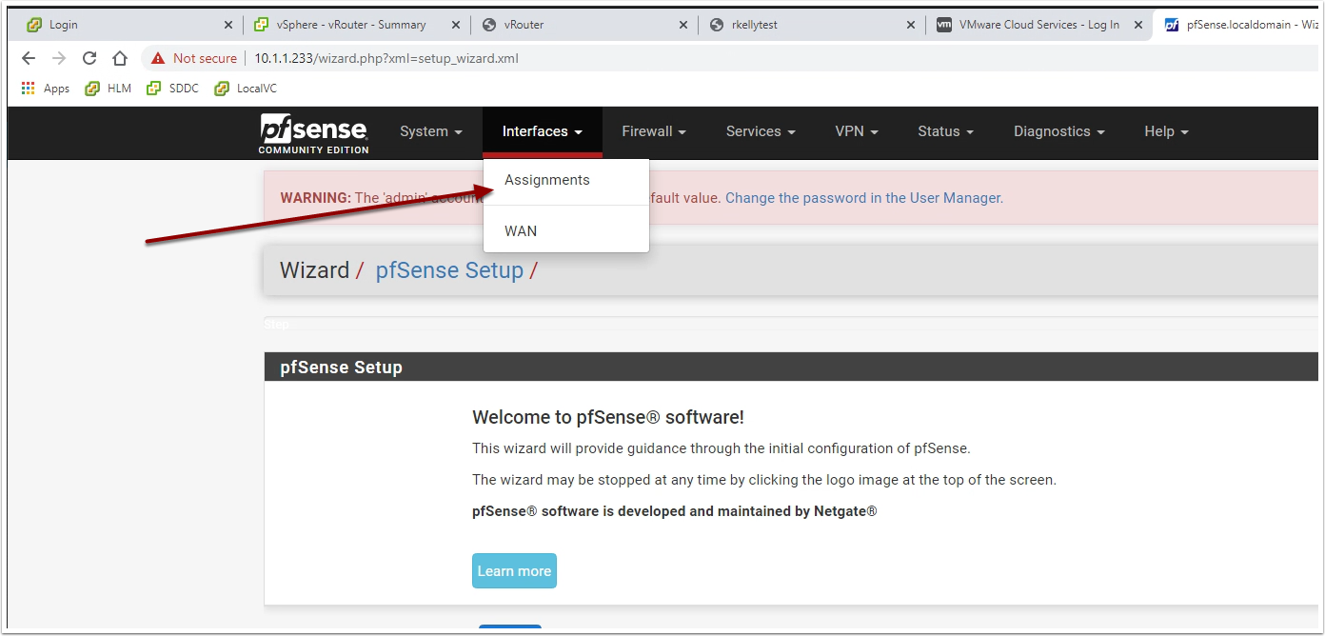Image resolution: width=1325 pixels, height=636 pixels.
Task: Click the Login tab favicon
Action: pyautogui.click(x=34, y=25)
